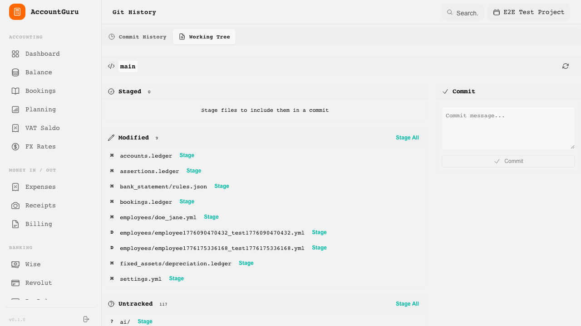Go to Bookings in sidebar
This screenshot has height=326, width=581.
coord(40,91)
